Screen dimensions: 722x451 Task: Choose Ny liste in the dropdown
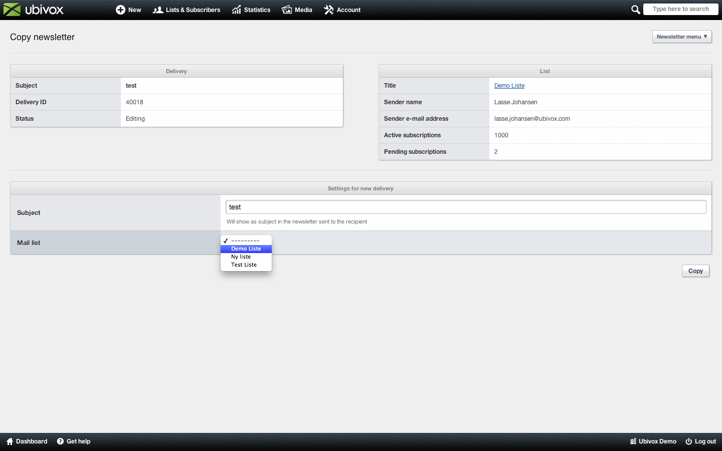point(246,257)
